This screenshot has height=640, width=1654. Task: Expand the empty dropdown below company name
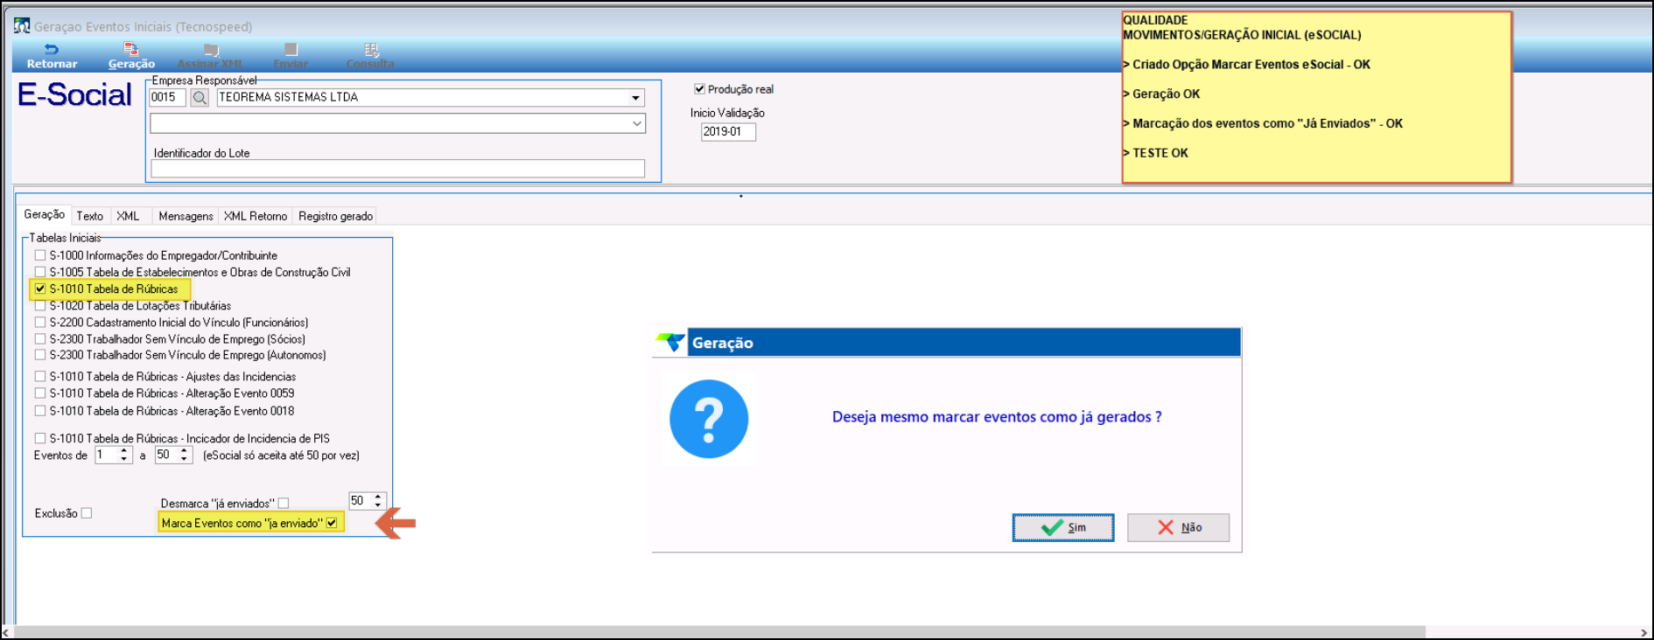[x=637, y=124]
